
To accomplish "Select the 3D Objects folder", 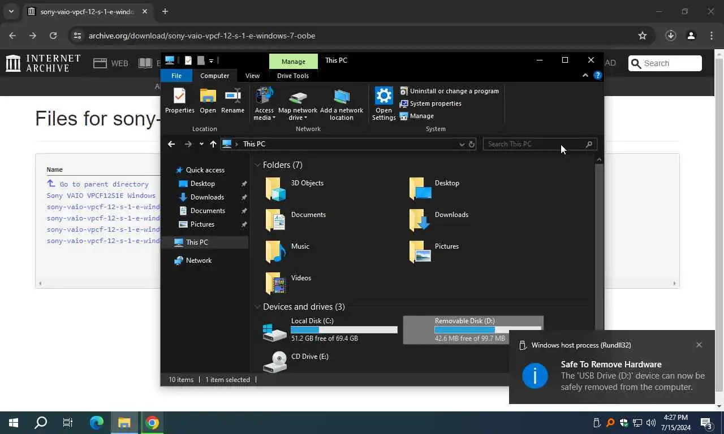I will 295,188.
